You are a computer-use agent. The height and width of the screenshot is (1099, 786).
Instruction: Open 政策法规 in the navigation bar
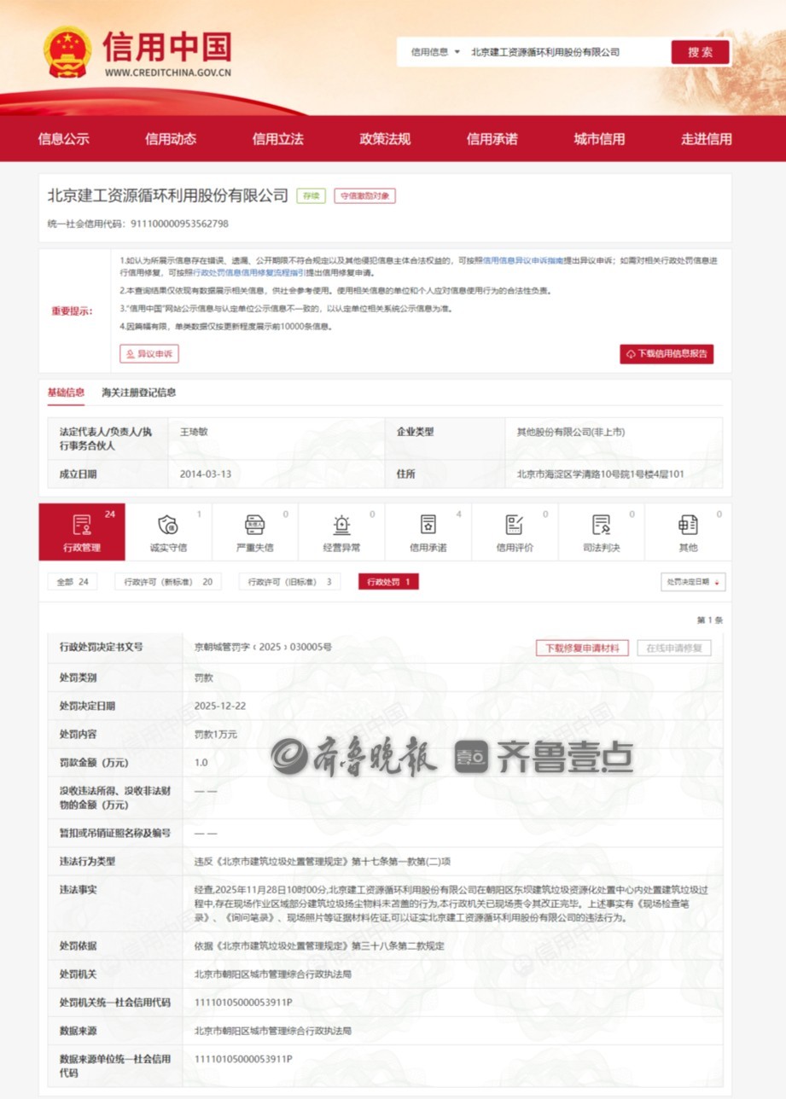[385, 139]
